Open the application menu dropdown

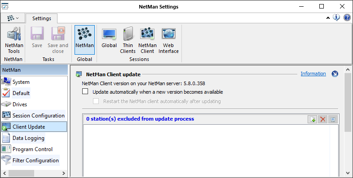13,18
